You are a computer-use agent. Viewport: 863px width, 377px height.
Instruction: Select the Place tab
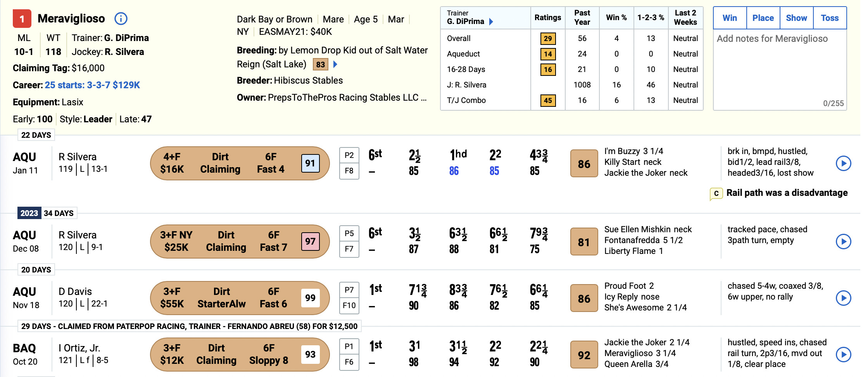pyautogui.click(x=763, y=18)
